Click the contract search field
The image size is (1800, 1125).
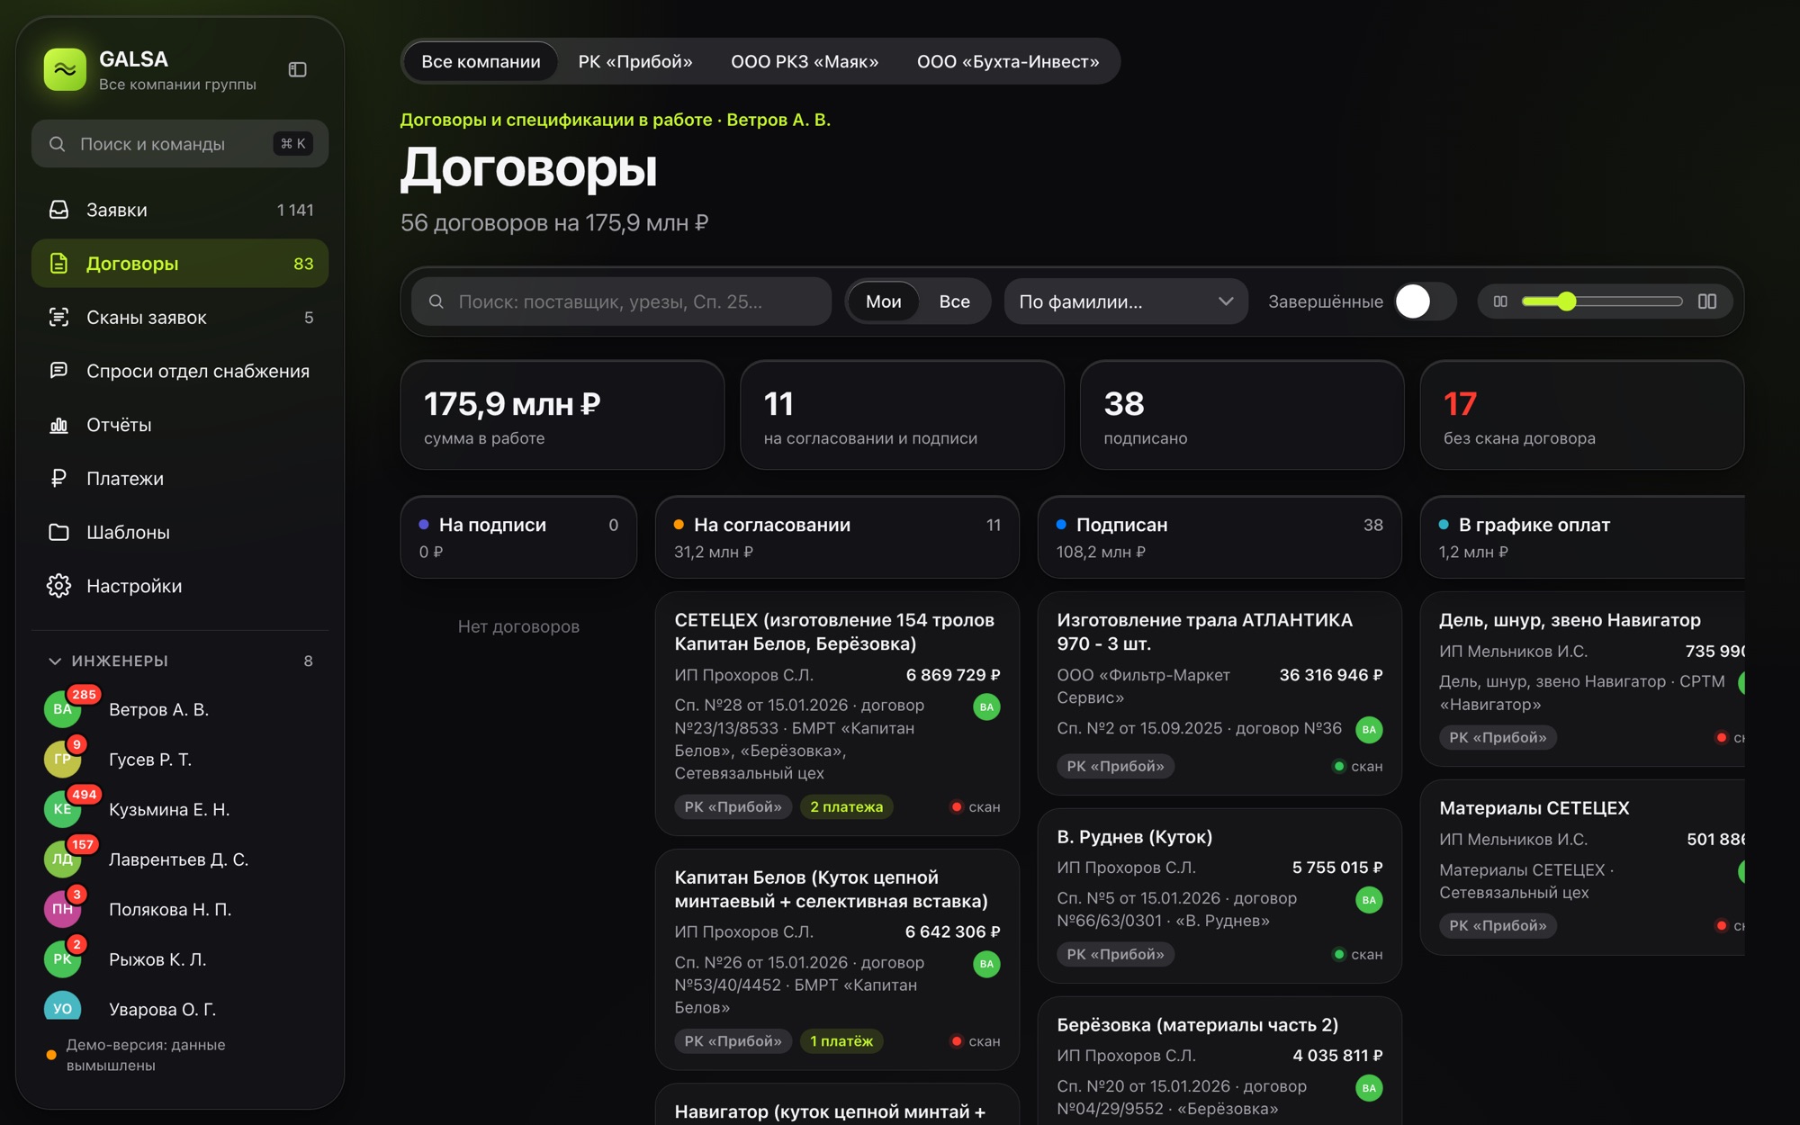click(621, 301)
